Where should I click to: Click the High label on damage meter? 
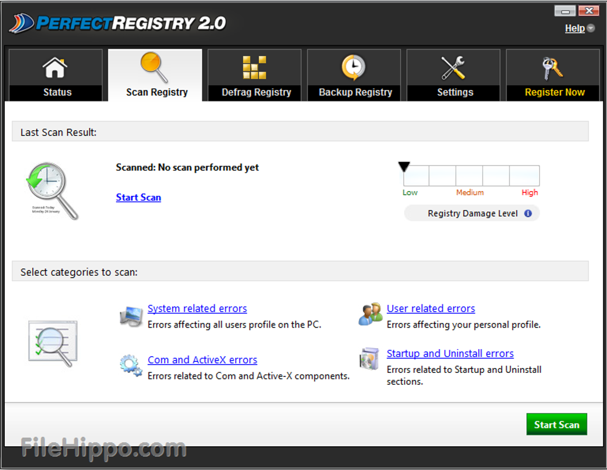coord(530,192)
